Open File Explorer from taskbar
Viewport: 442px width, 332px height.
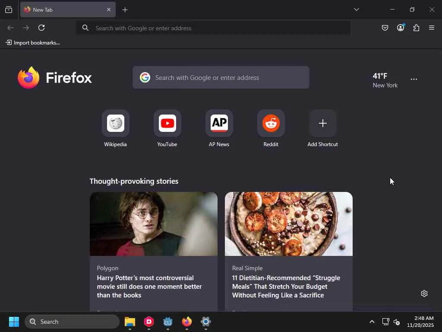pos(130,322)
